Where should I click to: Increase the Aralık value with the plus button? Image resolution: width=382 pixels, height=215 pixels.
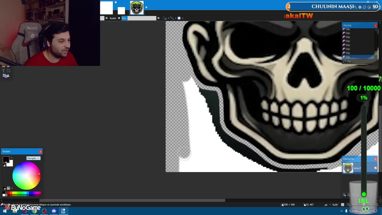[158, 18]
